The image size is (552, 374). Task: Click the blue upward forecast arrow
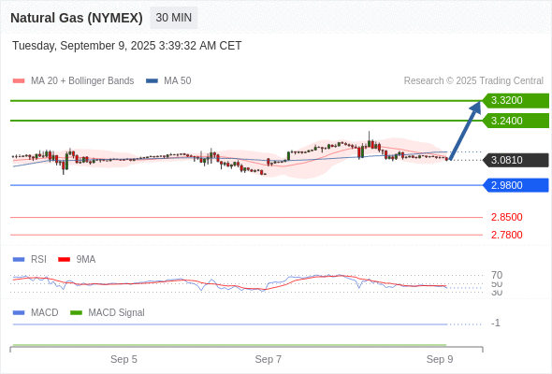tap(465, 131)
